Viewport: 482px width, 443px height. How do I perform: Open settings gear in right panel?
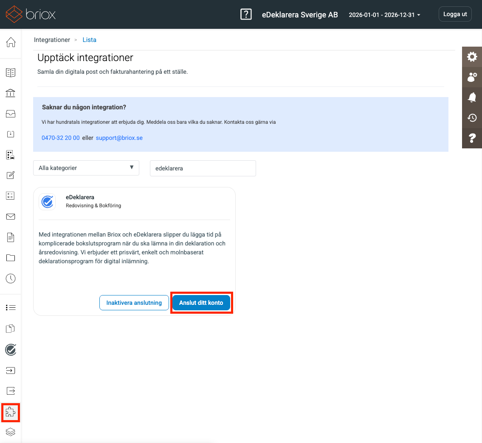(x=472, y=57)
